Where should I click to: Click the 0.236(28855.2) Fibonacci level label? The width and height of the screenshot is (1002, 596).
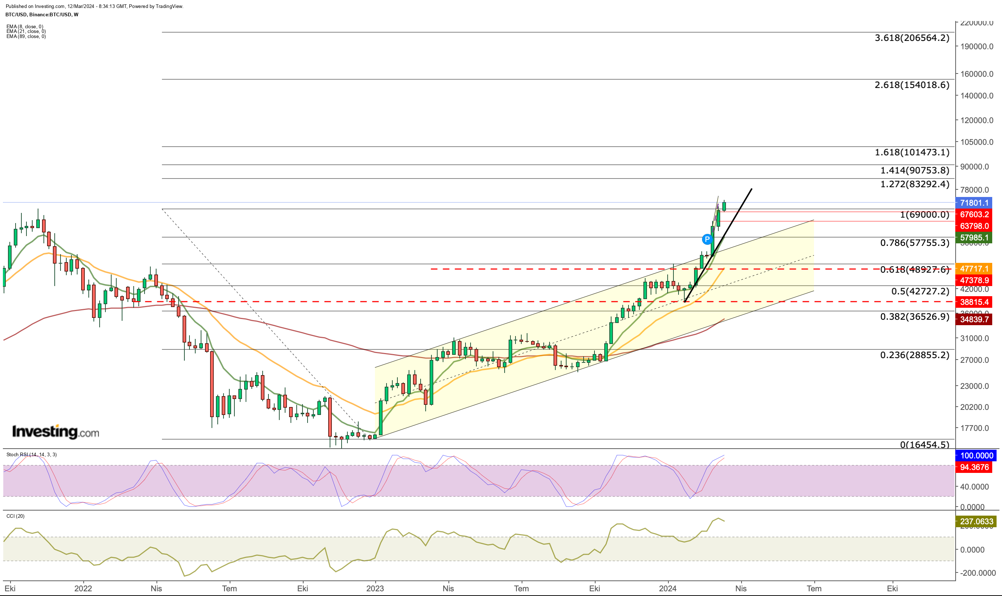[x=915, y=355]
